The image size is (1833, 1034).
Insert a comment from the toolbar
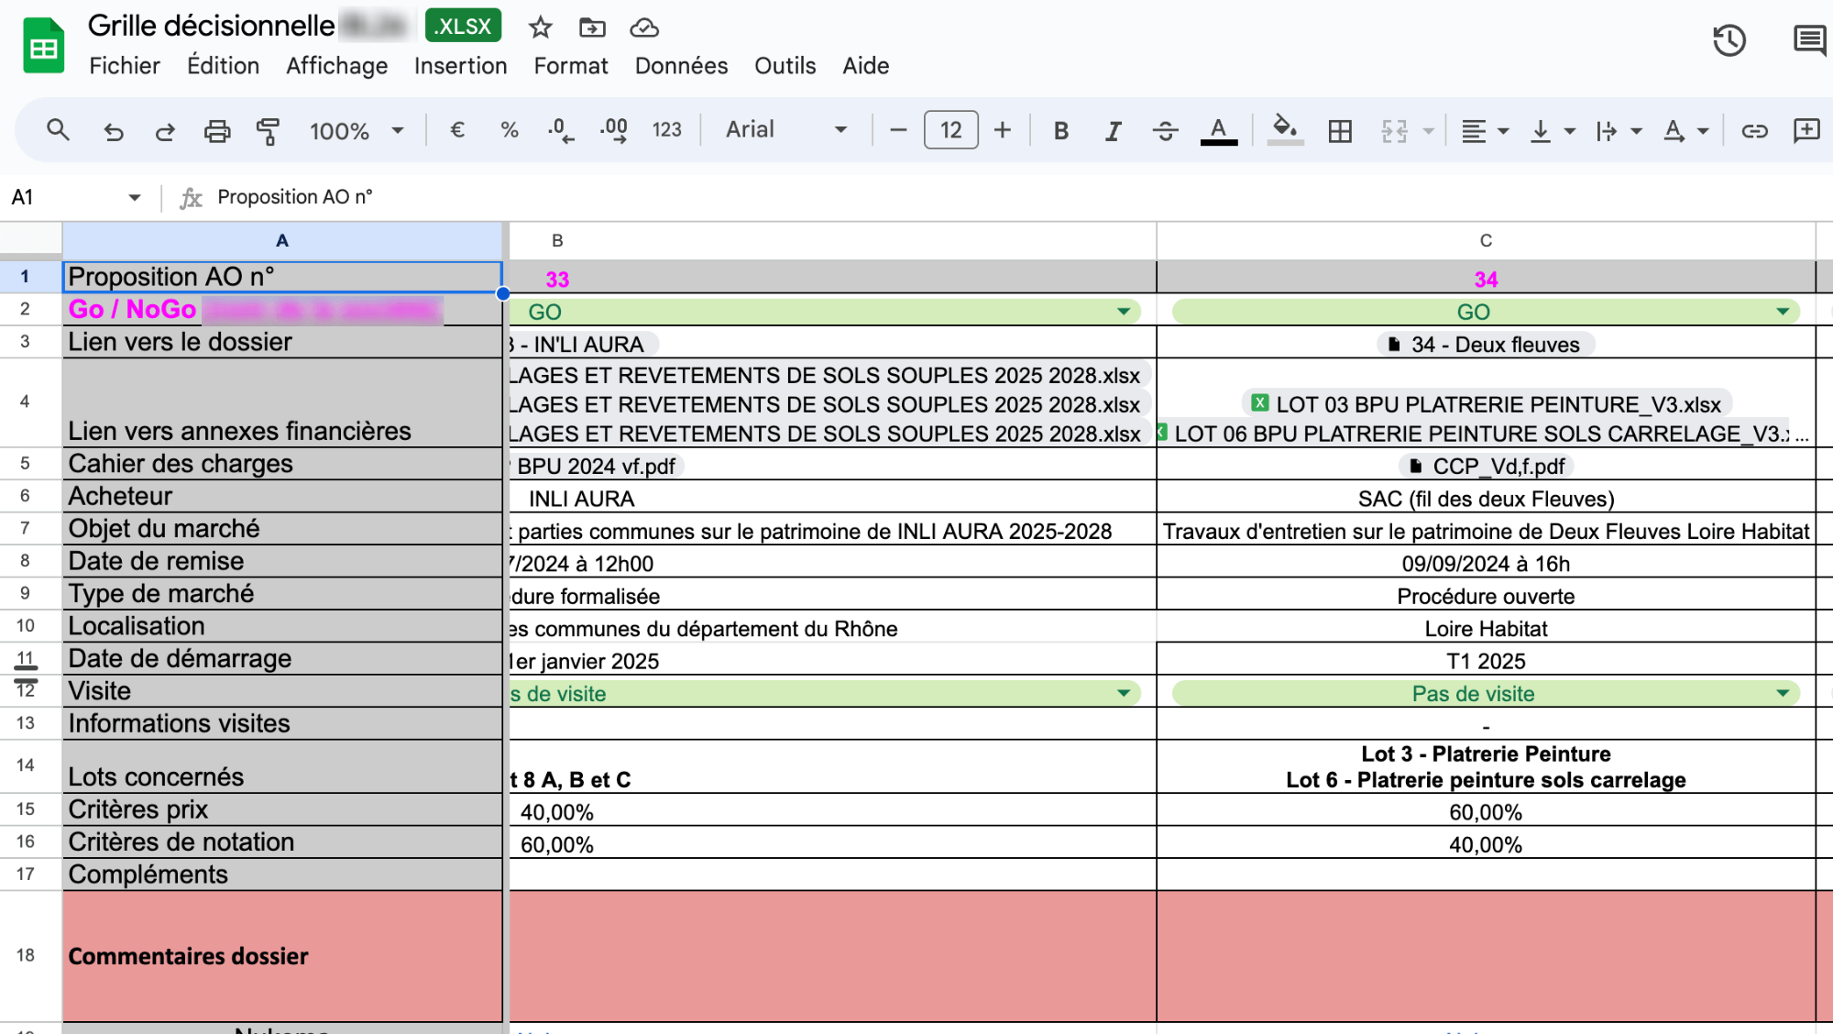tap(1806, 130)
